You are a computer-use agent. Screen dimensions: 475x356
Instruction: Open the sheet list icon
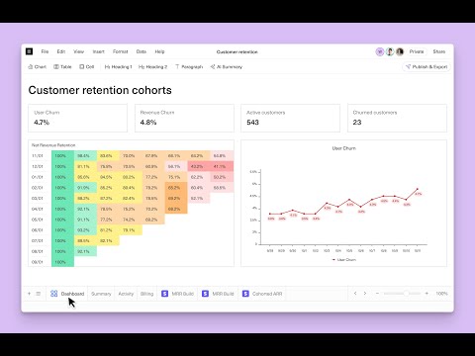[39, 294]
